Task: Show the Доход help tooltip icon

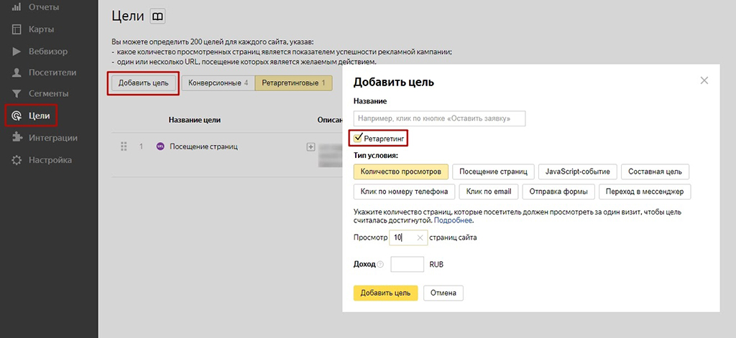Action: (x=380, y=265)
